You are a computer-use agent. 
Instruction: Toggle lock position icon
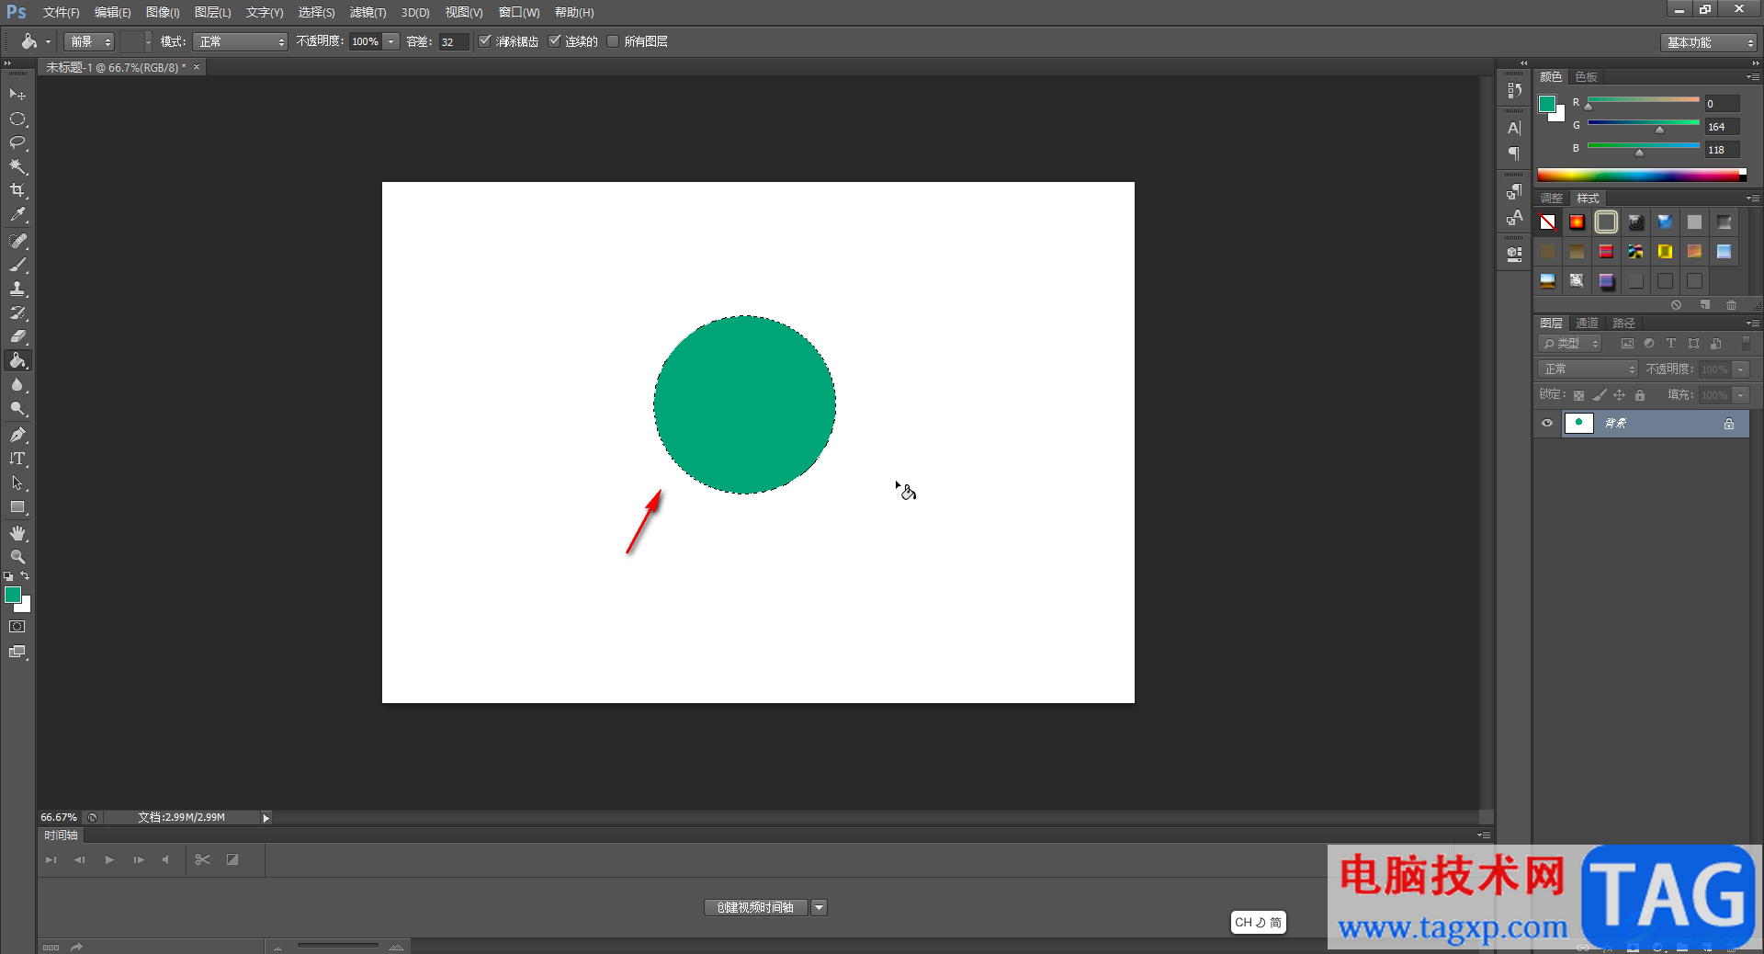pyautogui.click(x=1620, y=395)
